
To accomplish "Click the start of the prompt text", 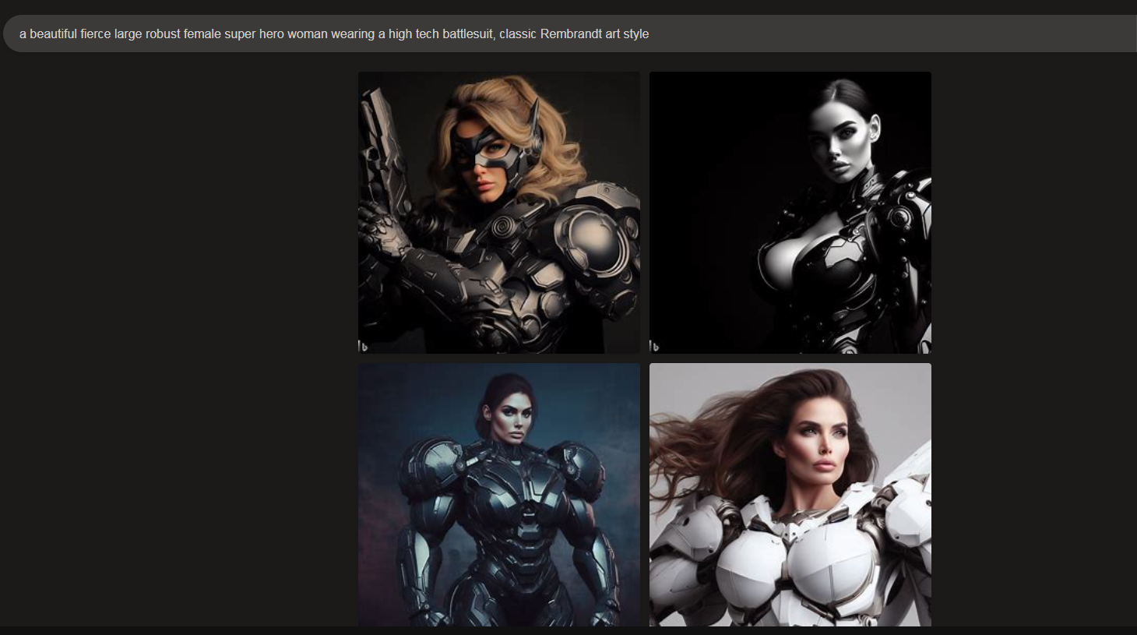I will (20, 34).
